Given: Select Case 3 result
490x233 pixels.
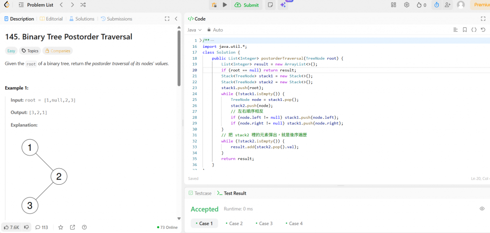Looking at the screenshot, I should click(x=264, y=223).
